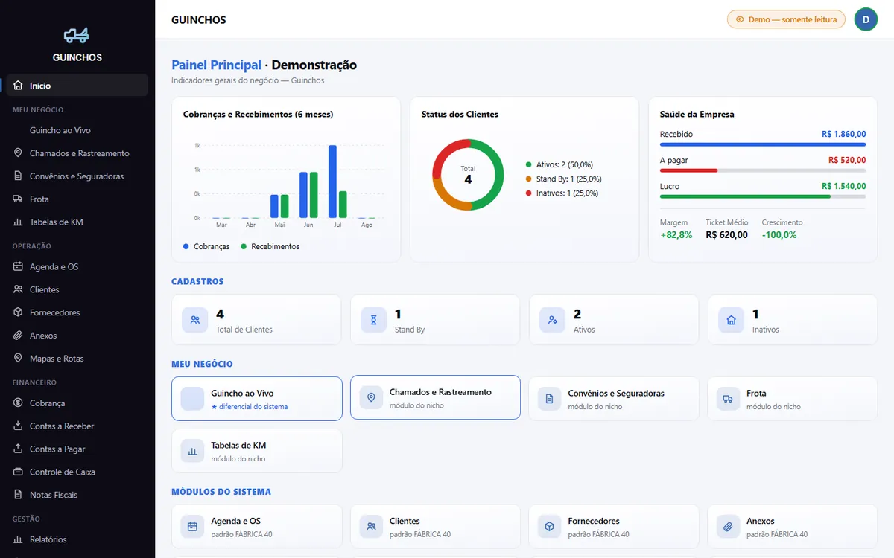Click the wallet icon beside Controle de Caixa

[18, 472]
